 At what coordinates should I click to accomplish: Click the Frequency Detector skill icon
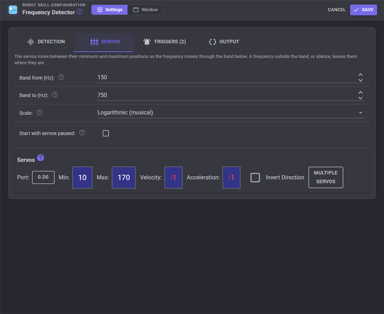click(x=13, y=10)
